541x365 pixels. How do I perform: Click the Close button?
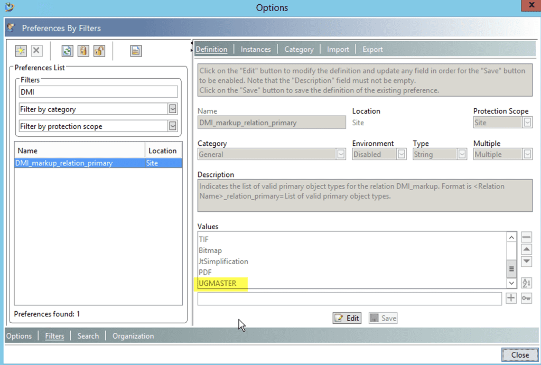pos(519,354)
